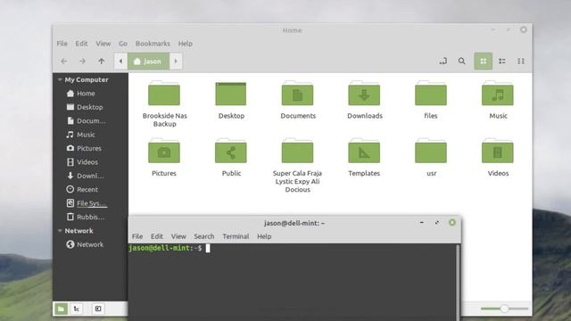The width and height of the screenshot is (571, 321).
Task: Open Documents in the sidebar
Action: click(x=87, y=121)
